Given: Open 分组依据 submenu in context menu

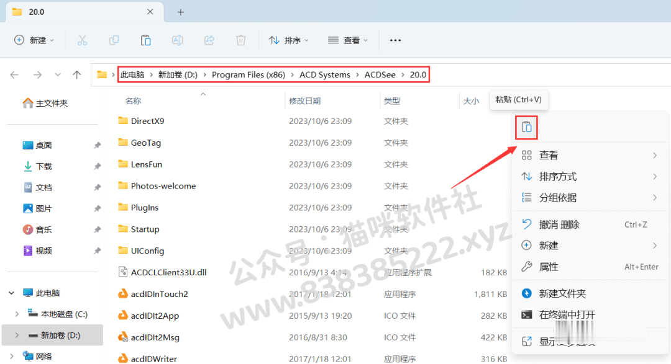Looking at the screenshot, I should click(x=590, y=197).
